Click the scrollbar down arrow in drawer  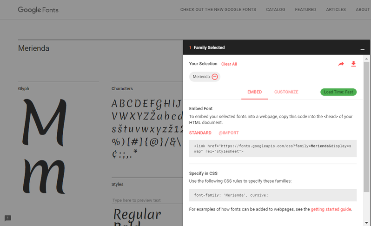[x=366, y=223]
